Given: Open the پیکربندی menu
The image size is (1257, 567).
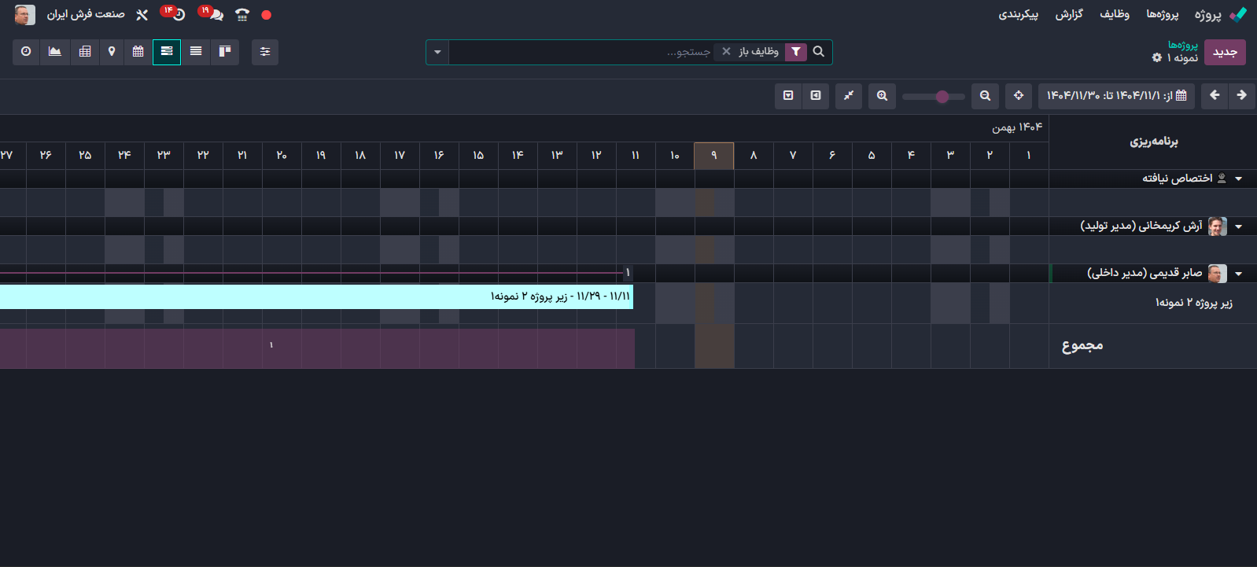Looking at the screenshot, I should 1018,15.
